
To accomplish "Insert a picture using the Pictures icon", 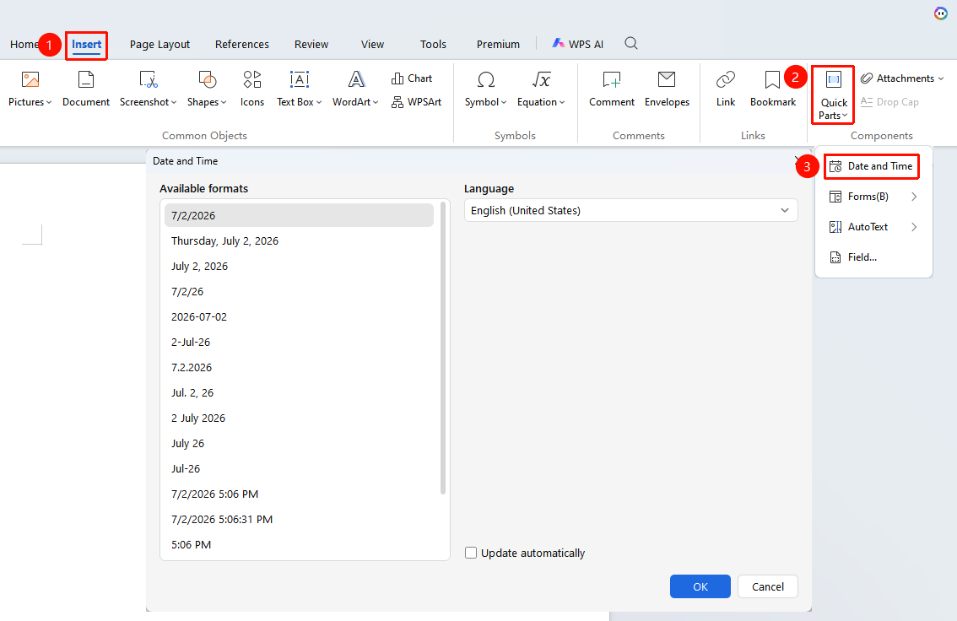I will pos(30,89).
